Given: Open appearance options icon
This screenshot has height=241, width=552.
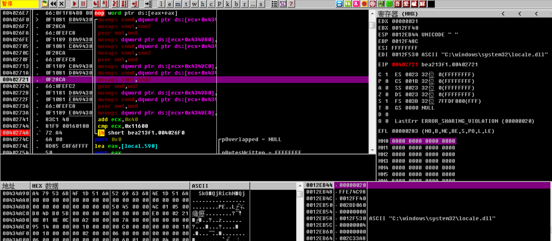Looking at the screenshot, I should (x=283, y=4).
